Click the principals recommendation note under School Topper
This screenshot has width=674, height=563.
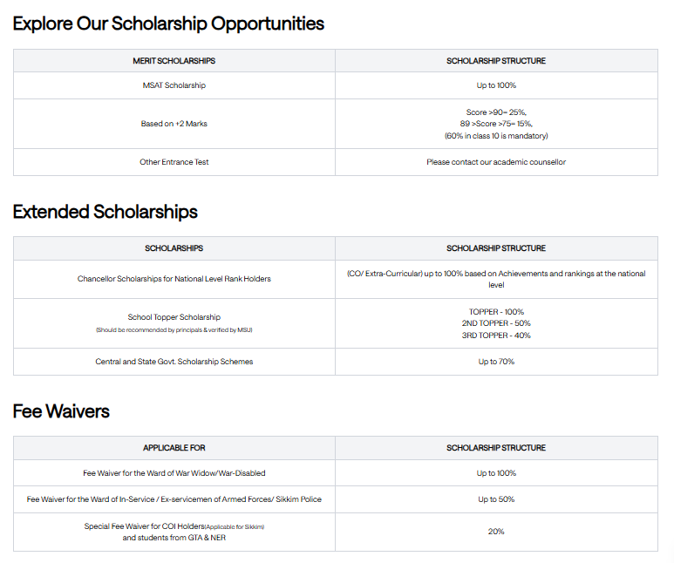point(174,330)
